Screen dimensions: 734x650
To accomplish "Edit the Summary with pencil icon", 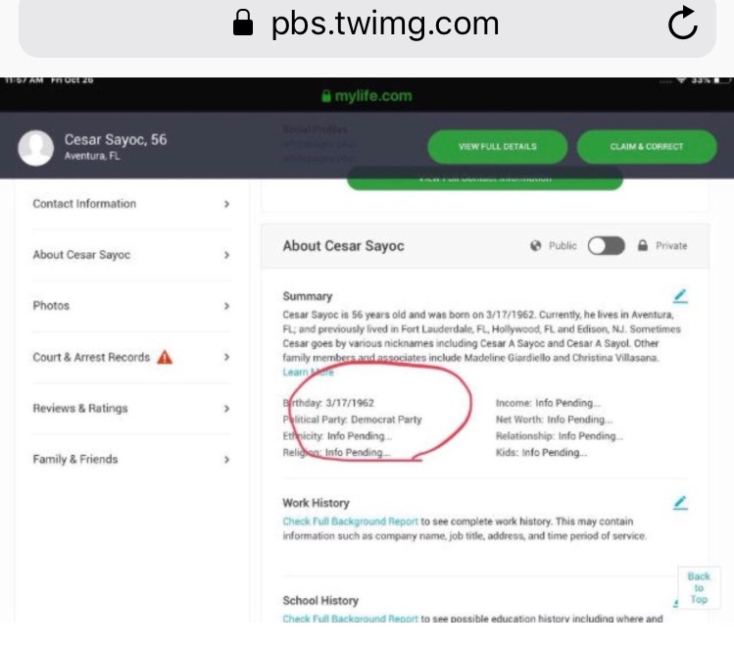I will (680, 296).
